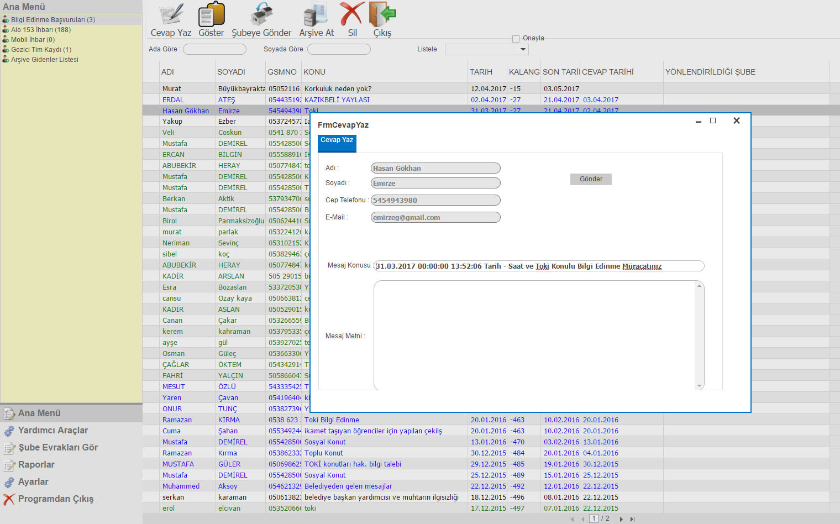Open Şube Evrakları Gör section

pyautogui.click(x=57, y=447)
